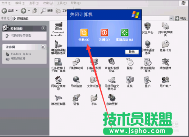Open the 任务计划 icon
The height and width of the screenshot is (137, 189).
166,46
